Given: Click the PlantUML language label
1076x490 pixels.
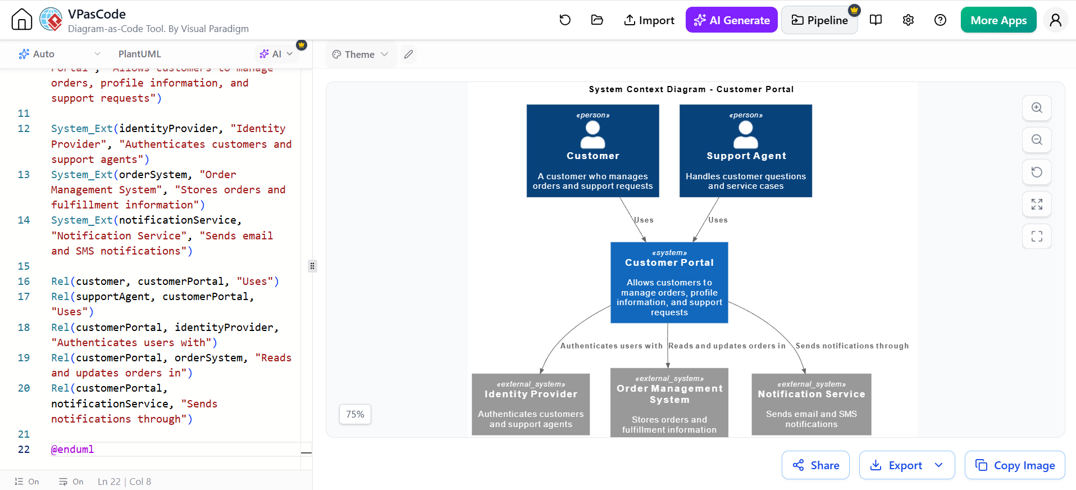Looking at the screenshot, I should tap(140, 54).
